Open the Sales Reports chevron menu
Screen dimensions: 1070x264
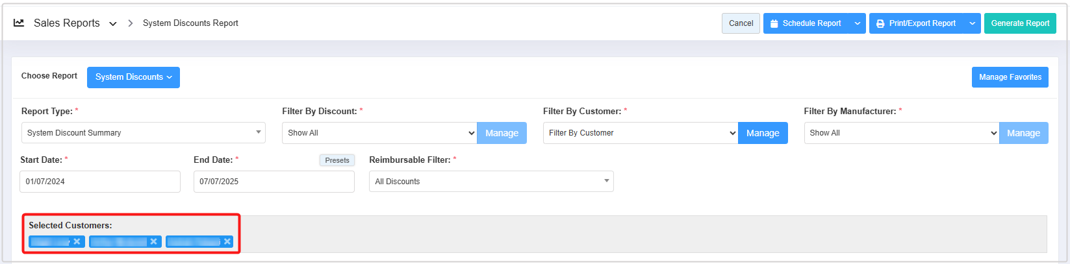(113, 23)
